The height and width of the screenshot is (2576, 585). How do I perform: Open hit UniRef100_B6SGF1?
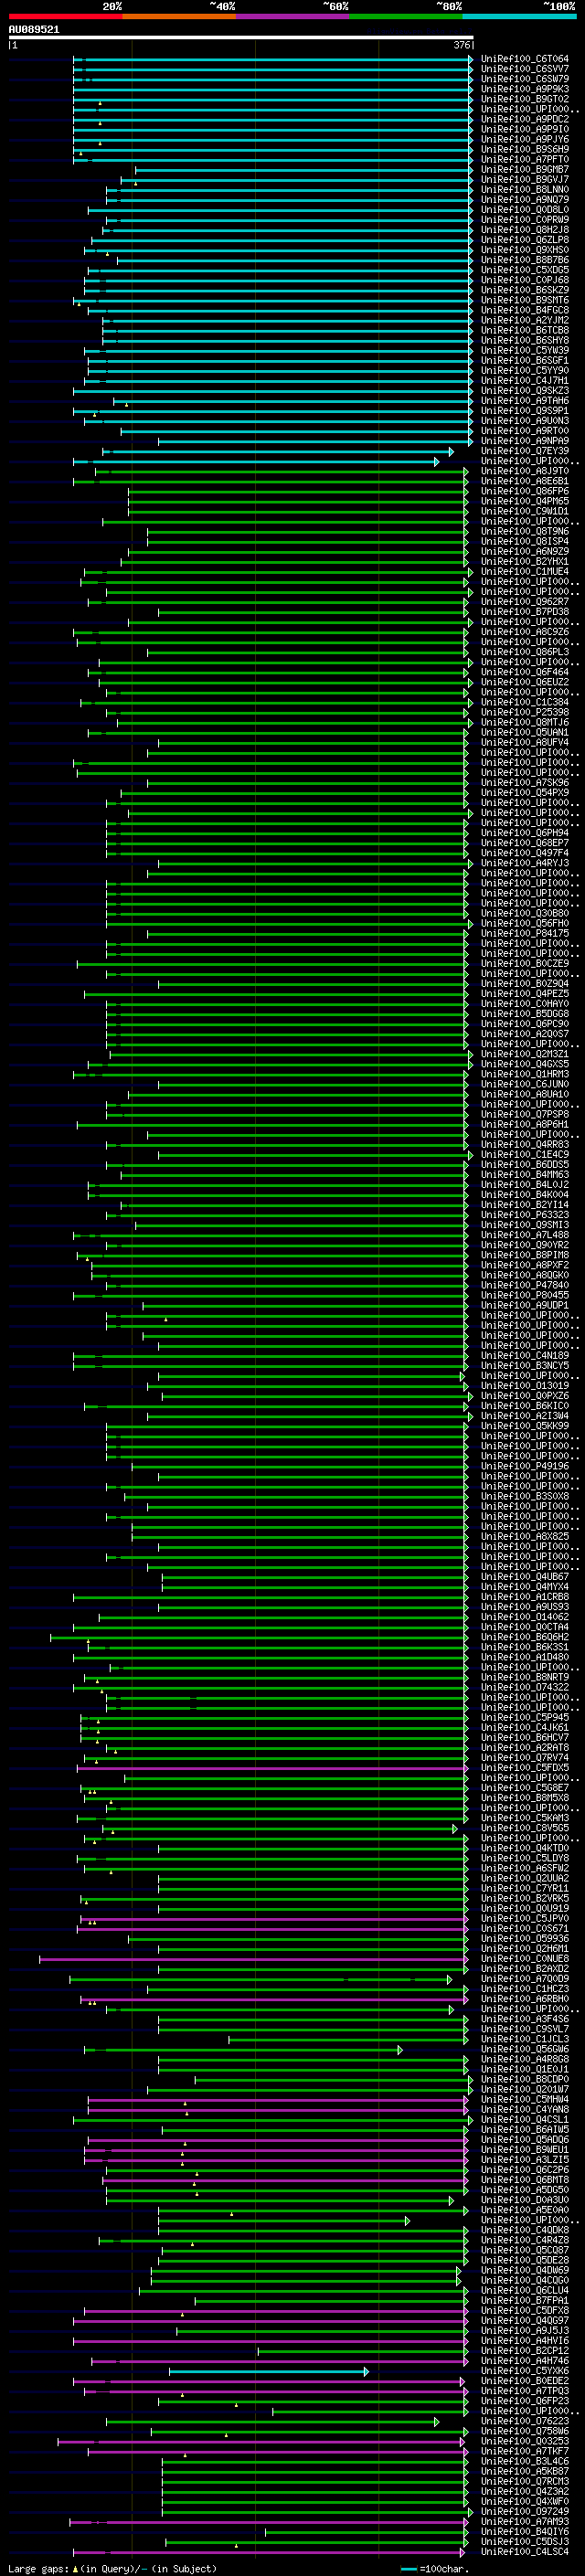coord(524,360)
